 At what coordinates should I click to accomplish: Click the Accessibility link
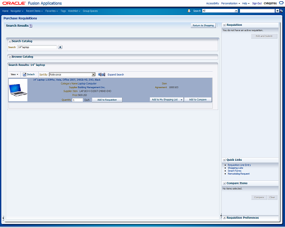click(x=212, y=3)
